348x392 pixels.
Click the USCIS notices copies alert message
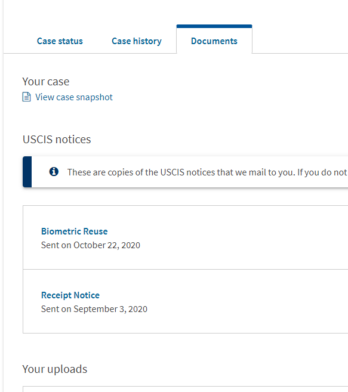[x=207, y=172]
